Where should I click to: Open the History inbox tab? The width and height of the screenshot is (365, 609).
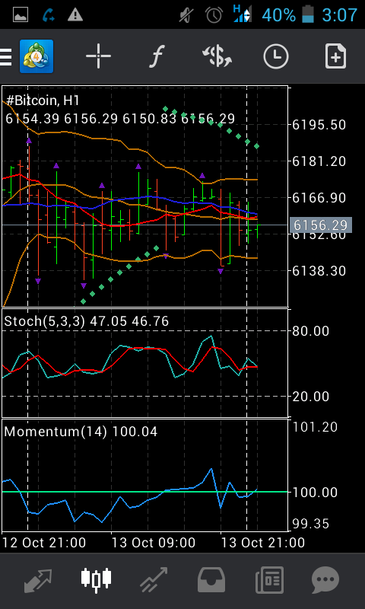(211, 581)
